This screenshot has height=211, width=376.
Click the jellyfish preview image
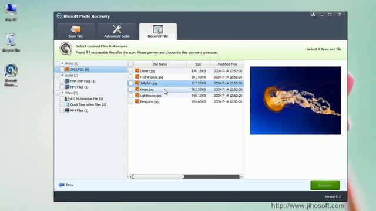coord(295,100)
